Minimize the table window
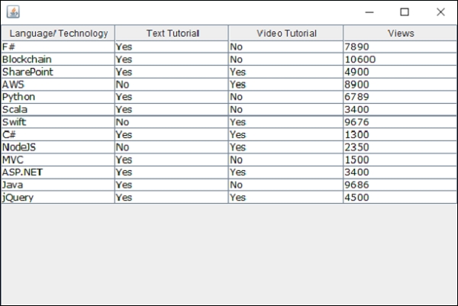Viewport: 458px width, 306px height. point(369,12)
